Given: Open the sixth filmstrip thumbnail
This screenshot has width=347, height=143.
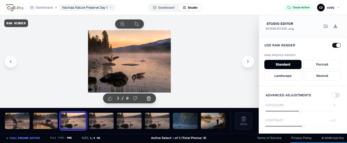Looking at the screenshot, I should coord(157,121).
